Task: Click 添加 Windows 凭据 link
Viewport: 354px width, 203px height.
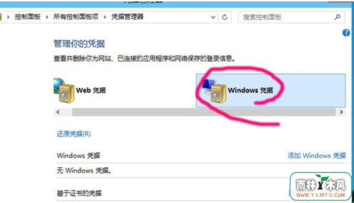Action: [x=316, y=155]
